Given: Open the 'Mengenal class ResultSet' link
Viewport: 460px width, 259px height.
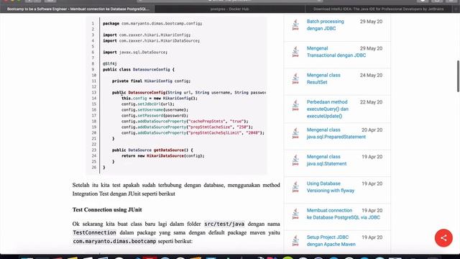Looking at the screenshot, I should point(323,78).
